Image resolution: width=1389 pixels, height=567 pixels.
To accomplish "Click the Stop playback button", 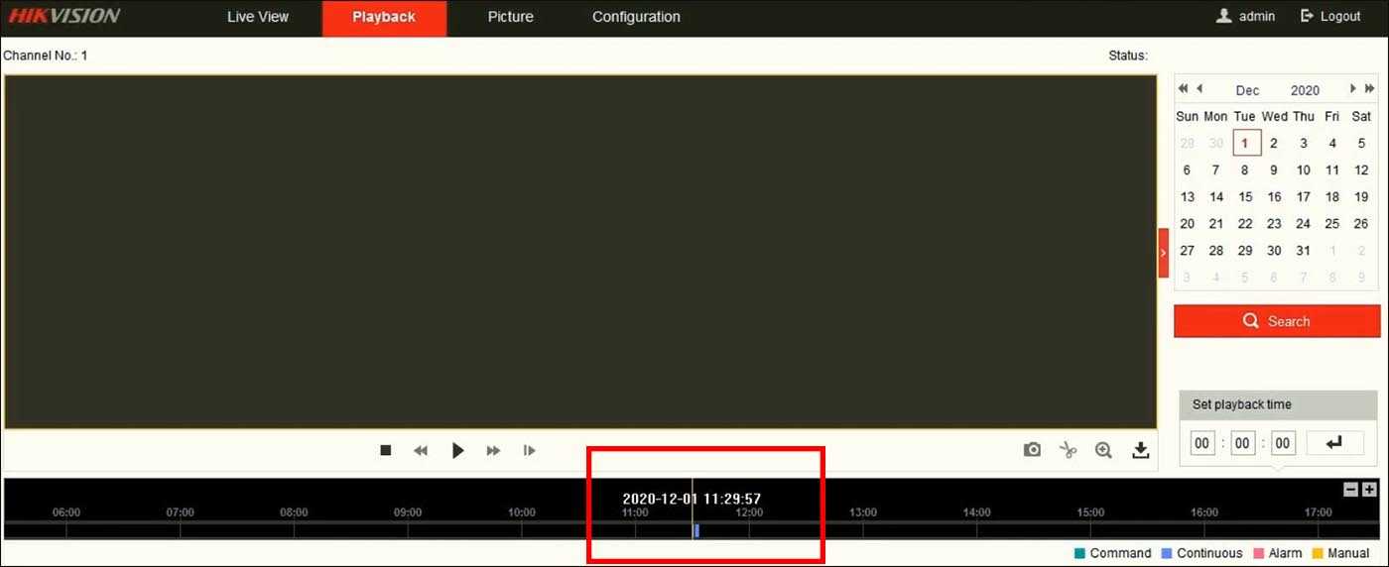I will coord(386,450).
